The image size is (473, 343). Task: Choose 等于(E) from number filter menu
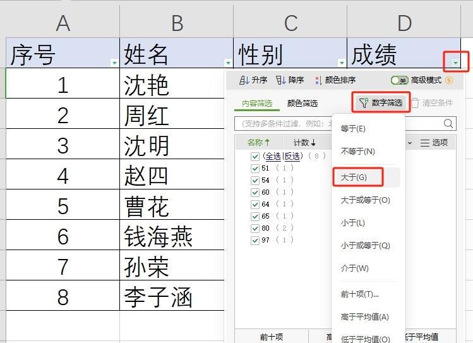click(353, 129)
